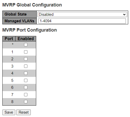Check the Enabled box for port 3
130x117 pixels.
26,66
